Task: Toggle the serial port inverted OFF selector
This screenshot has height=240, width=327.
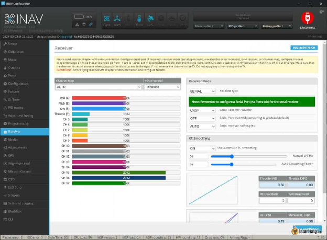Action: pos(202,118)
